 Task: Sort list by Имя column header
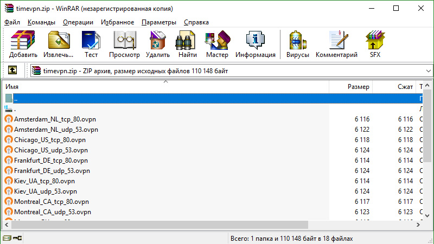coord(163,87)
